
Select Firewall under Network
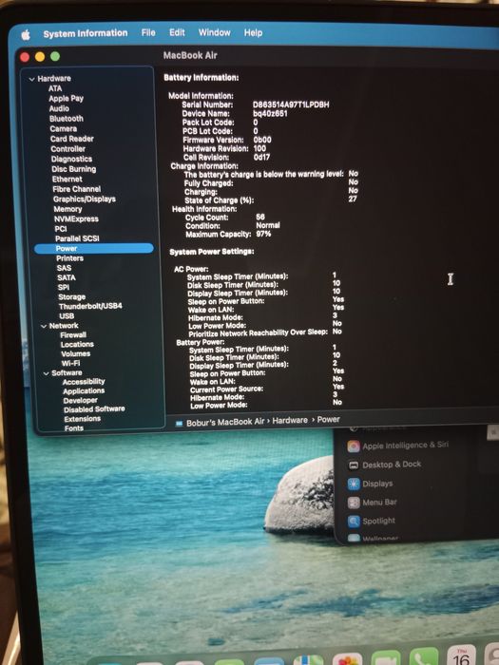(73, 335)
